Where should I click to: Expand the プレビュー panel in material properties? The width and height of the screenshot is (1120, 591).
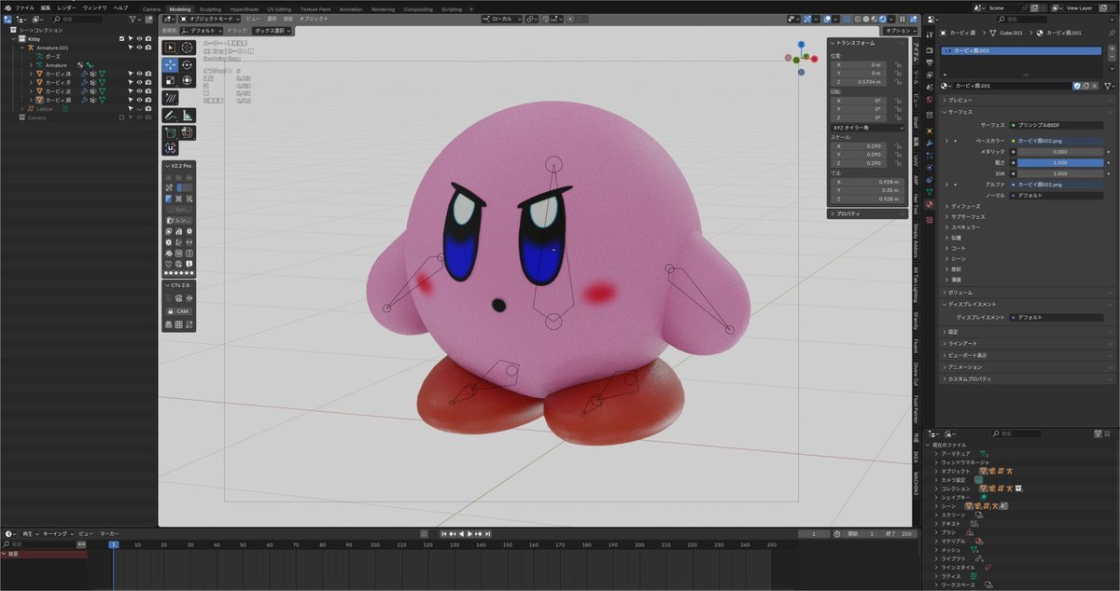coord(961,100)
